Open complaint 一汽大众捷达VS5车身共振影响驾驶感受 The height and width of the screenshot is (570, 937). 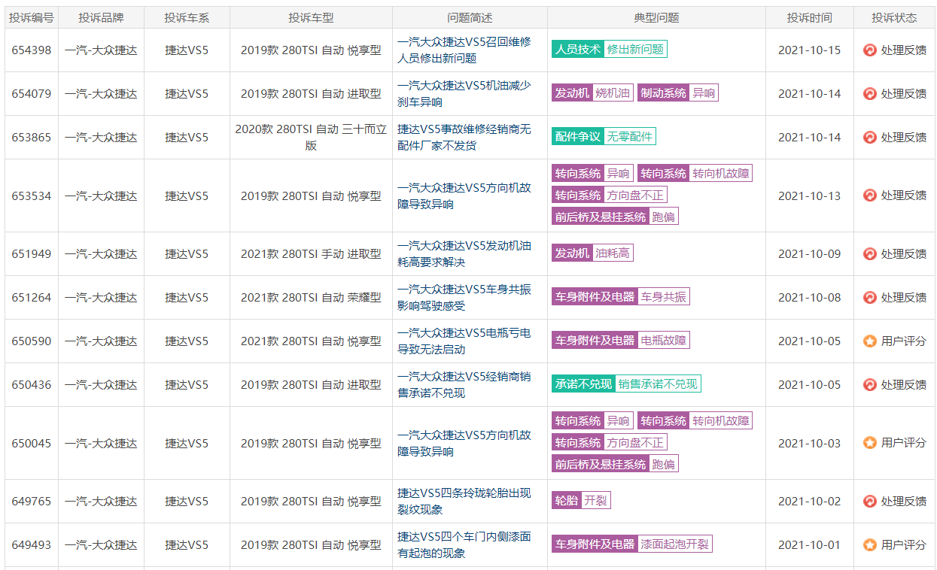(x=464, y=298)
